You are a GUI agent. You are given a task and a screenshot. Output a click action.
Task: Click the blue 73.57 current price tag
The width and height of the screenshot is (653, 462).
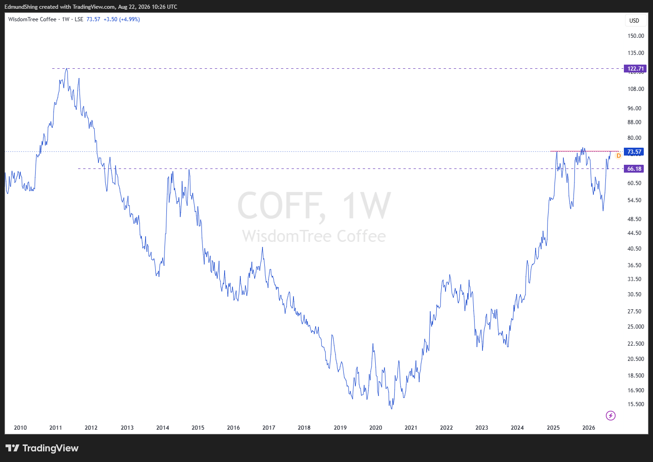coord(634,152)
